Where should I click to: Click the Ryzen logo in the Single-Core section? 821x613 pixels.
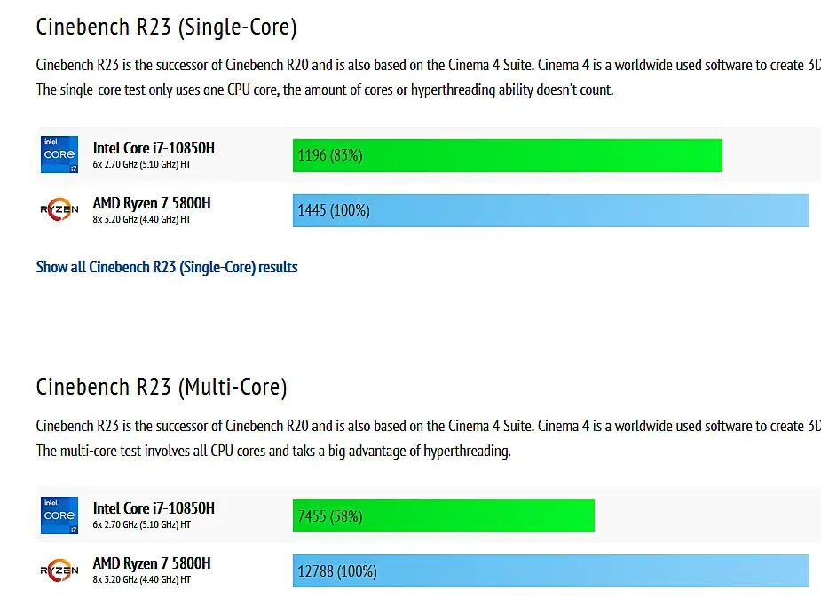pyautogui.click(x=59, y=210)
